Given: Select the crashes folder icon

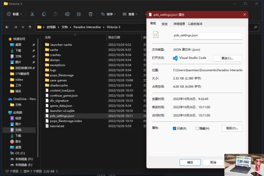Looking at the screenshot, I should point(47,55).
